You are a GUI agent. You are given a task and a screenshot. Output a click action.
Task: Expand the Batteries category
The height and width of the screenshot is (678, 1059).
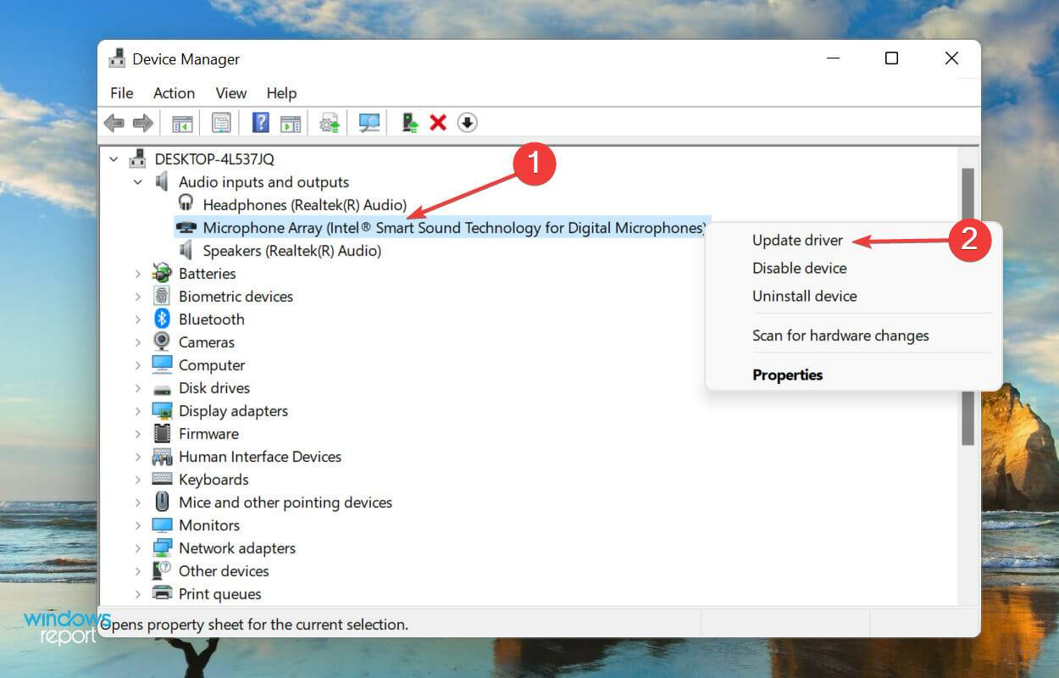[x=138, y=273]
